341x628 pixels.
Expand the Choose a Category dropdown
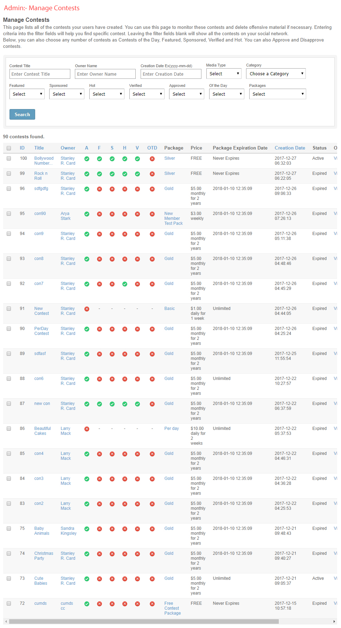point(276,74)
